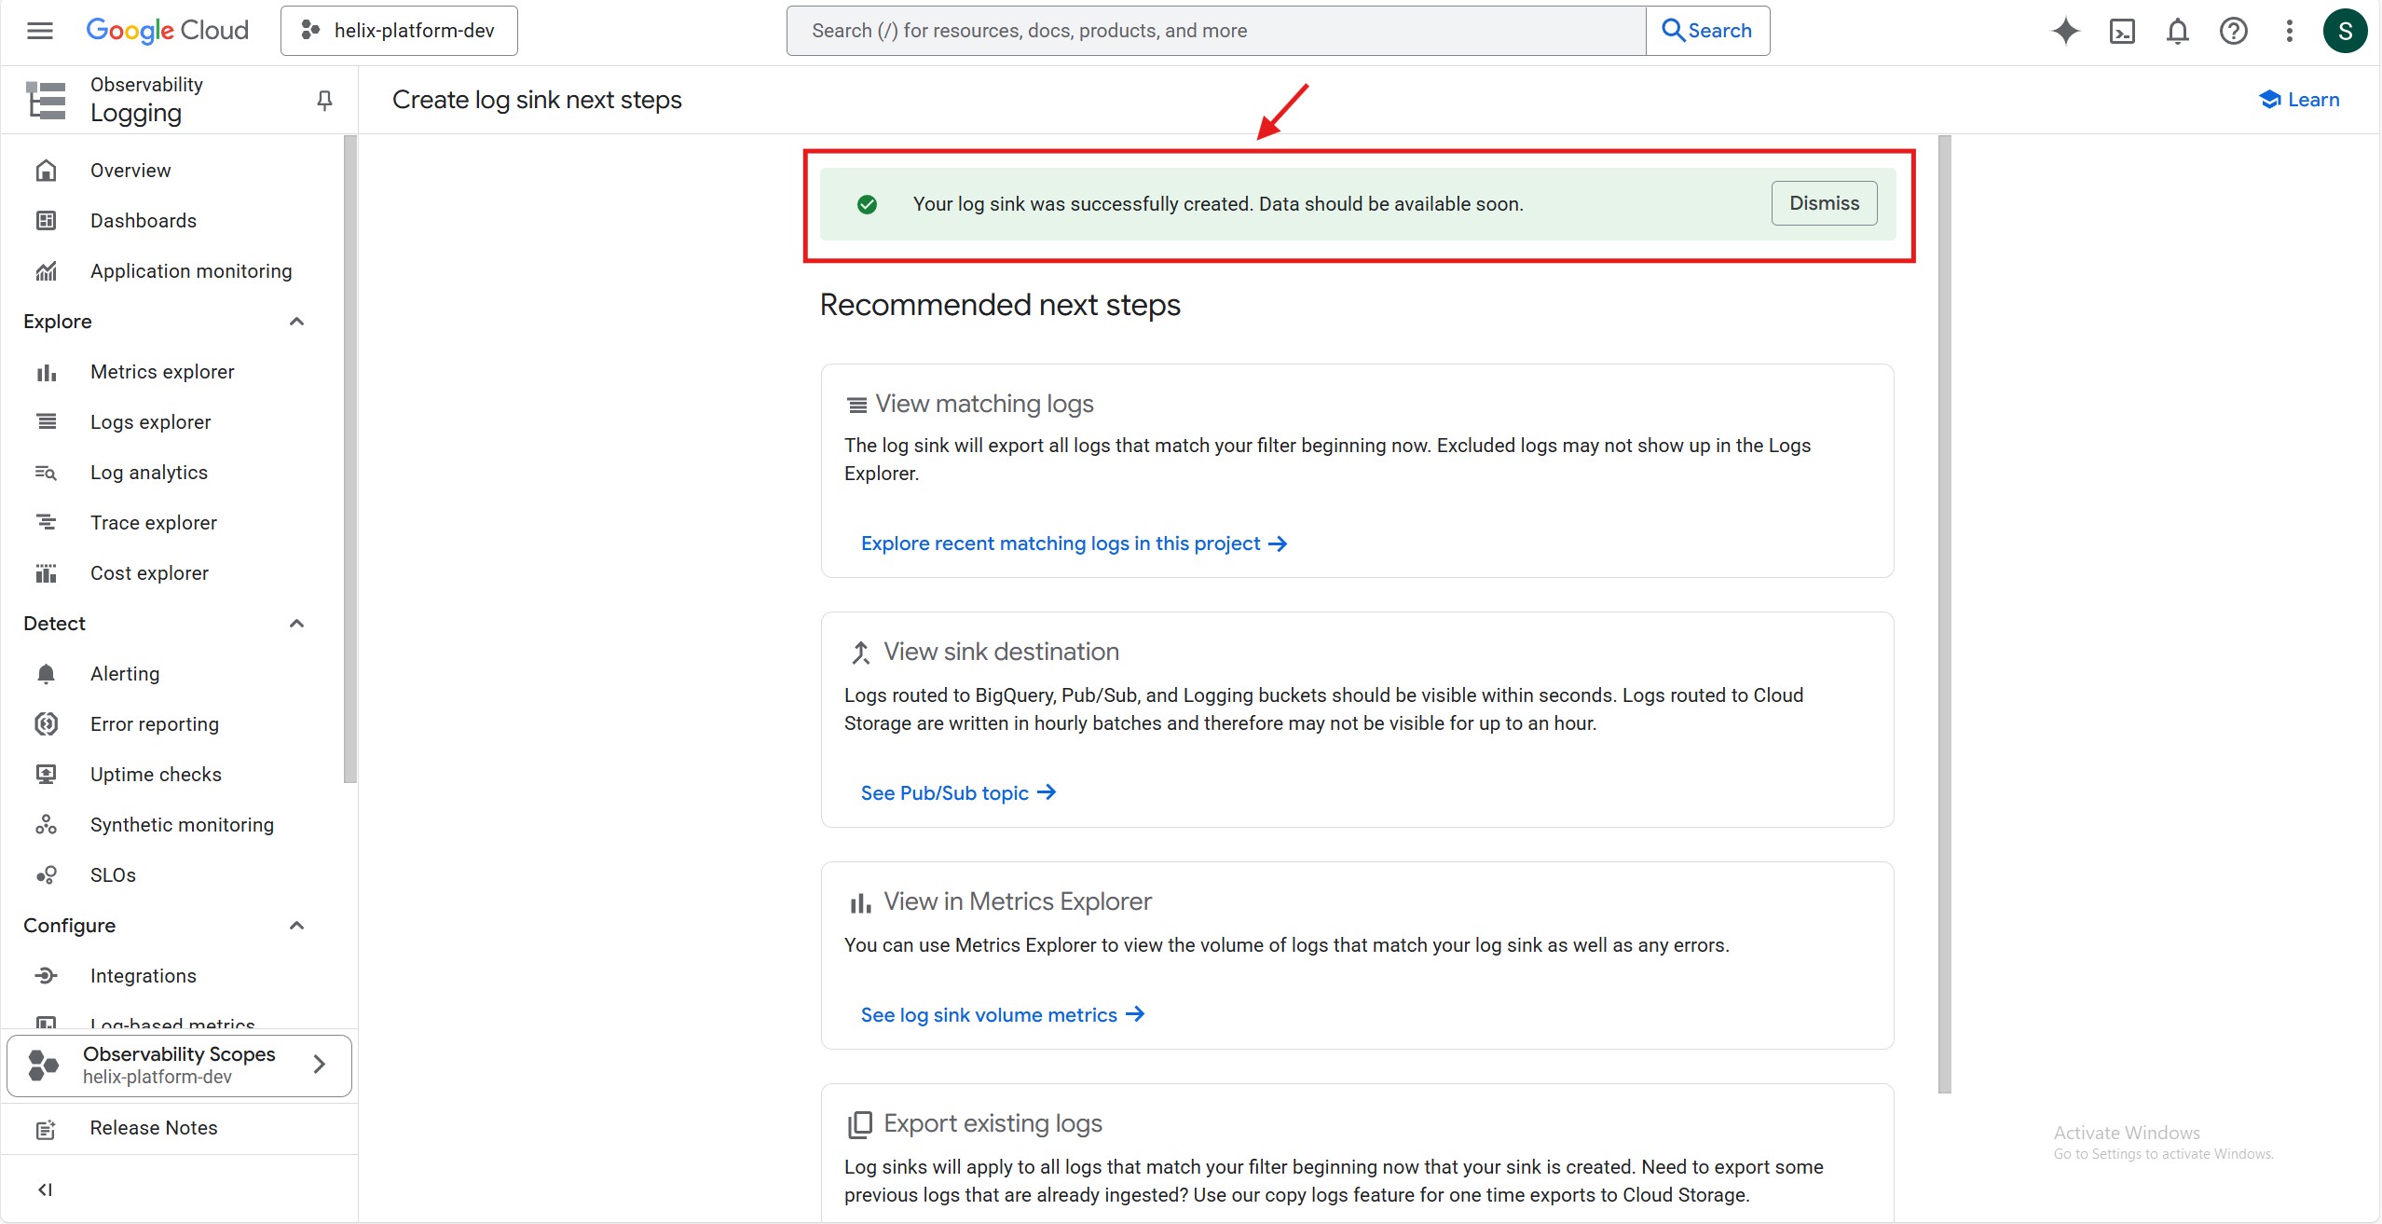
Task: Click the main content vertical scrollbar
Action: coord(1944,613)
